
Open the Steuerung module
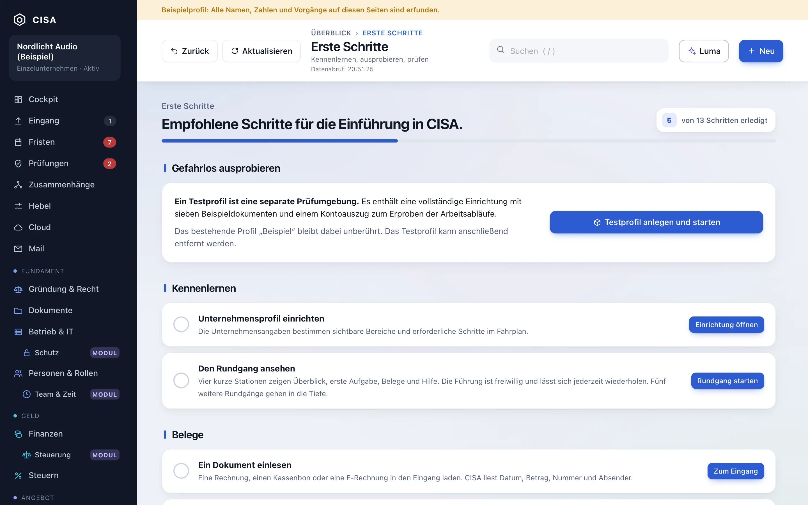click(70, 455)
